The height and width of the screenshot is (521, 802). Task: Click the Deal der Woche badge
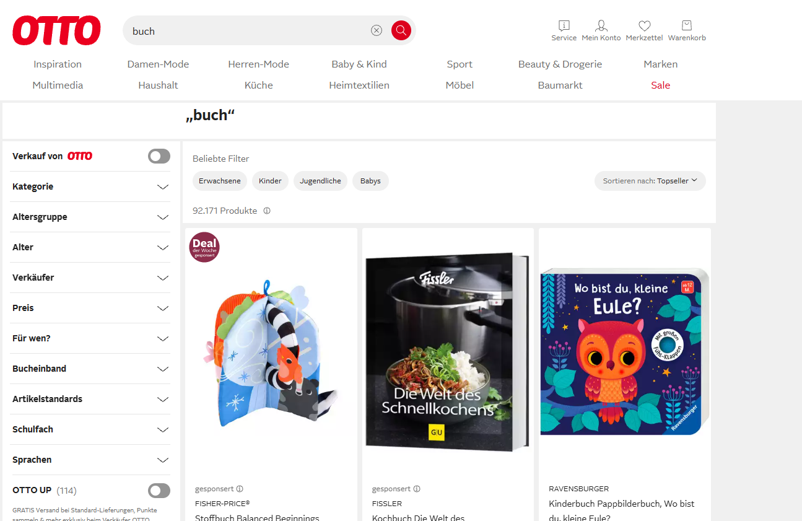tap(204, 247)
